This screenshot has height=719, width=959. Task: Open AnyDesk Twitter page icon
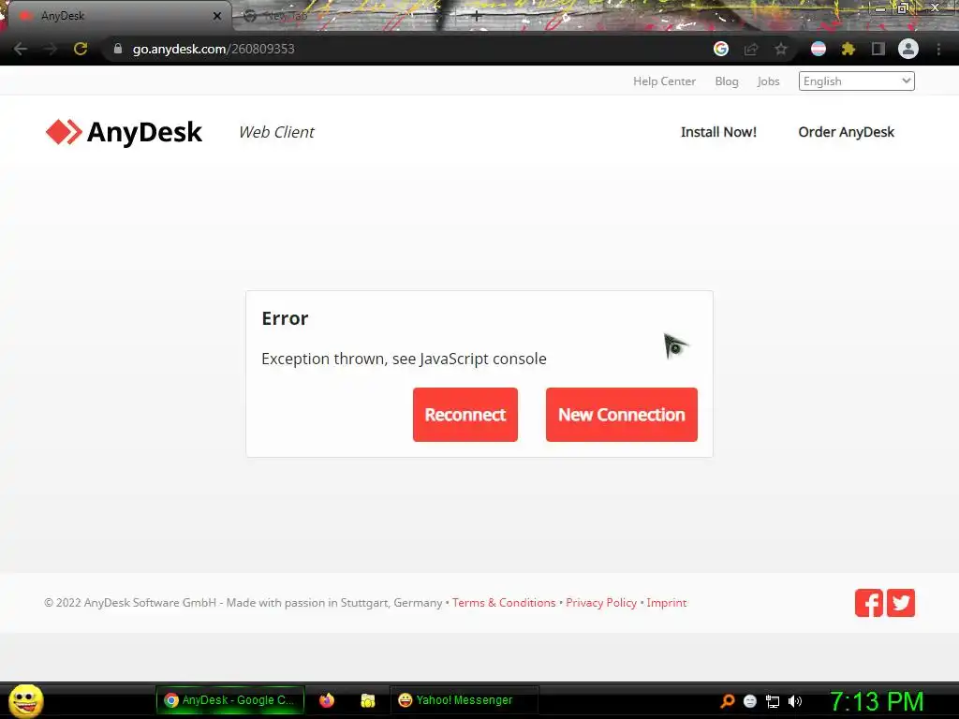[901, 603]
